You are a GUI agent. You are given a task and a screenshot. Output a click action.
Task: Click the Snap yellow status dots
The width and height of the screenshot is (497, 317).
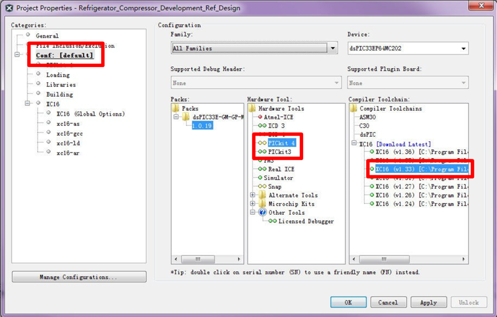point(262,186)
